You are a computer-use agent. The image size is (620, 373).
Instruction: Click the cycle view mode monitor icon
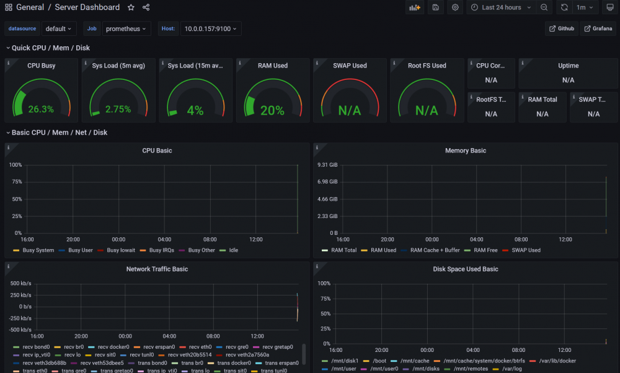tap(609, 7)
